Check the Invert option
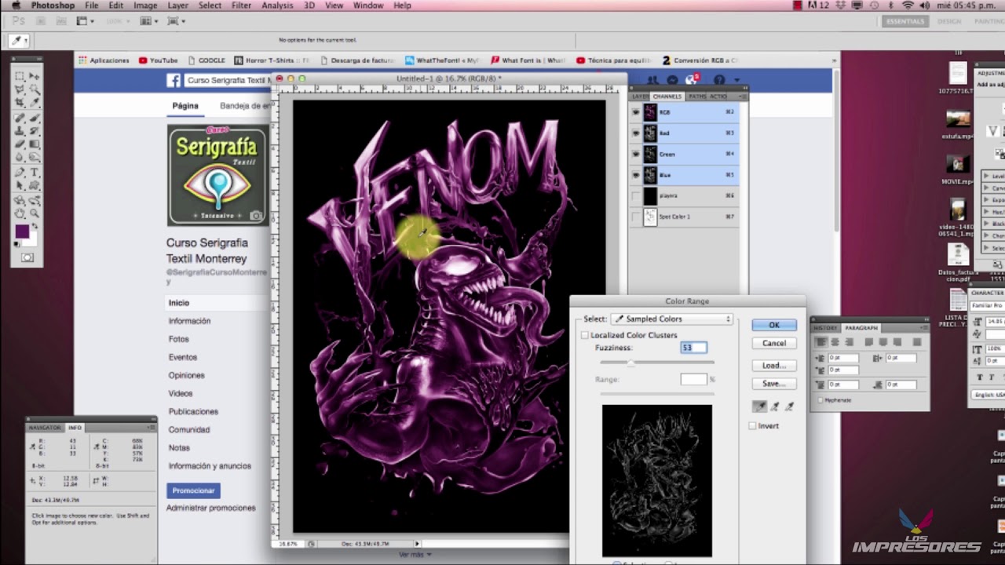This screenshot has height=565, width=1005. pos(752,426)
